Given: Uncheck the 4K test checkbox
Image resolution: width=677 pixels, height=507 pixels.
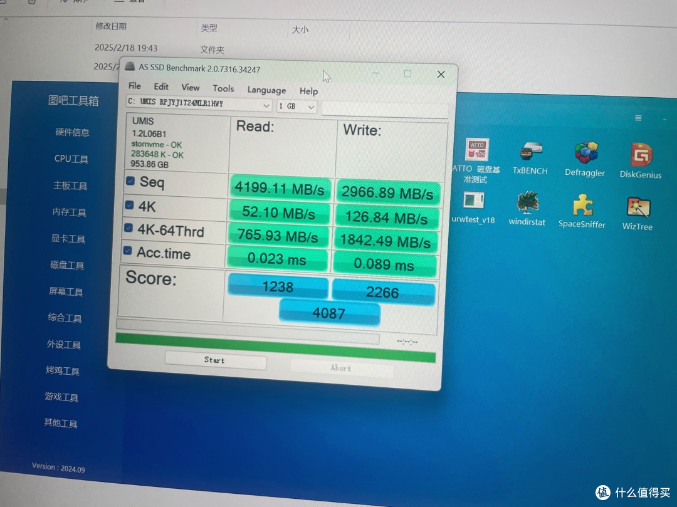Looking at the screenshot, I should click(129, 204).
